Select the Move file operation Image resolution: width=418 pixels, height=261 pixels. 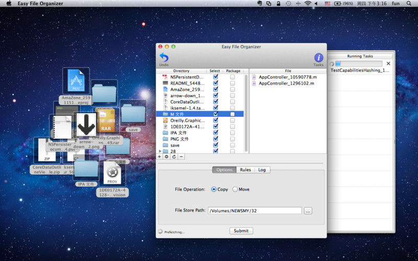point(235,189)
